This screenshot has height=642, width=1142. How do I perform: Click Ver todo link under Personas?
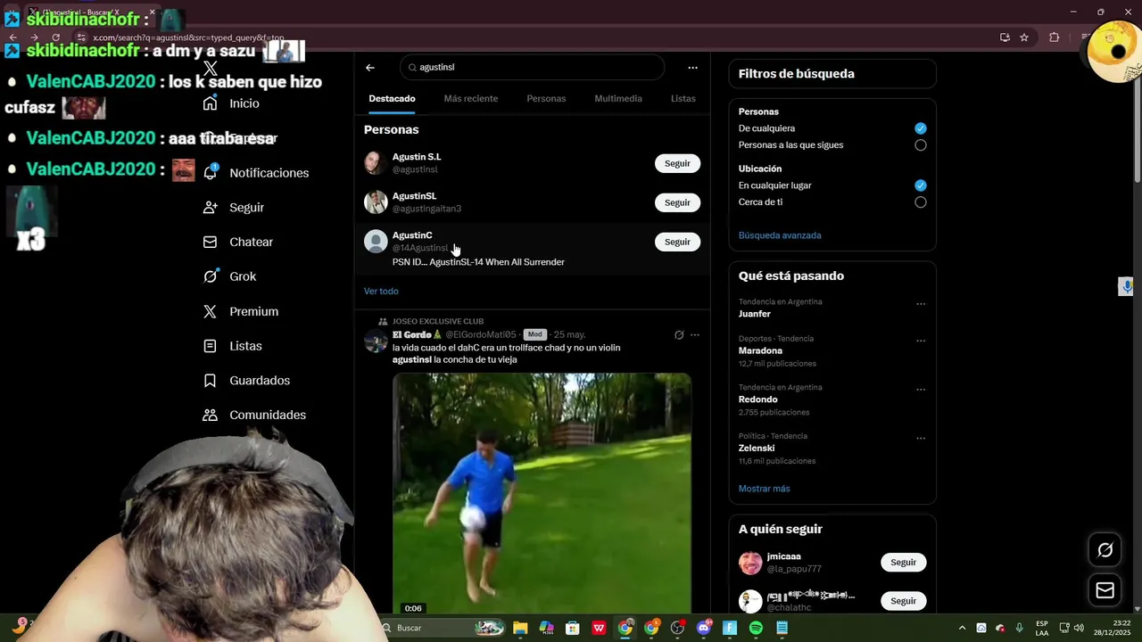coord(381,292)
